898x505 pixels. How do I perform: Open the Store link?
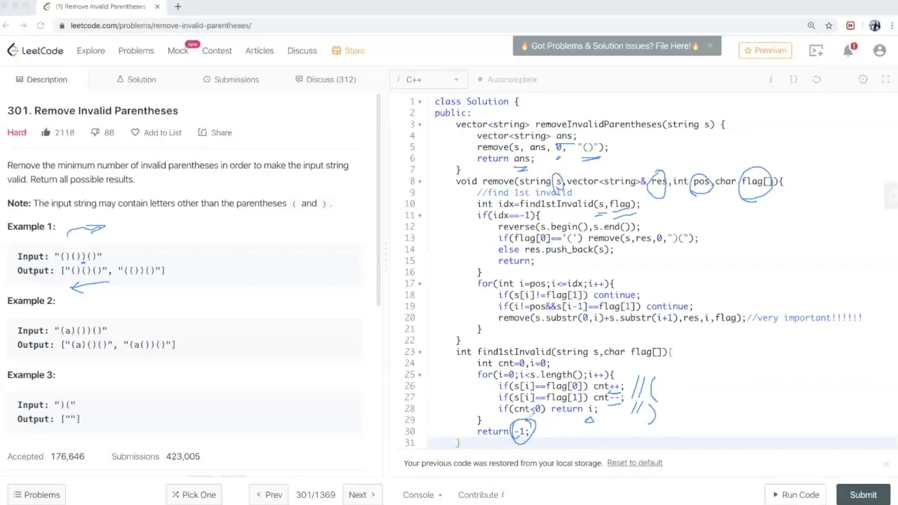pos(348,50)
